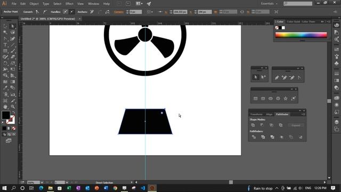The width and height of the screenshot is (341, 192).
Task: Open the Object menu
Action: (x=34, y=4)
